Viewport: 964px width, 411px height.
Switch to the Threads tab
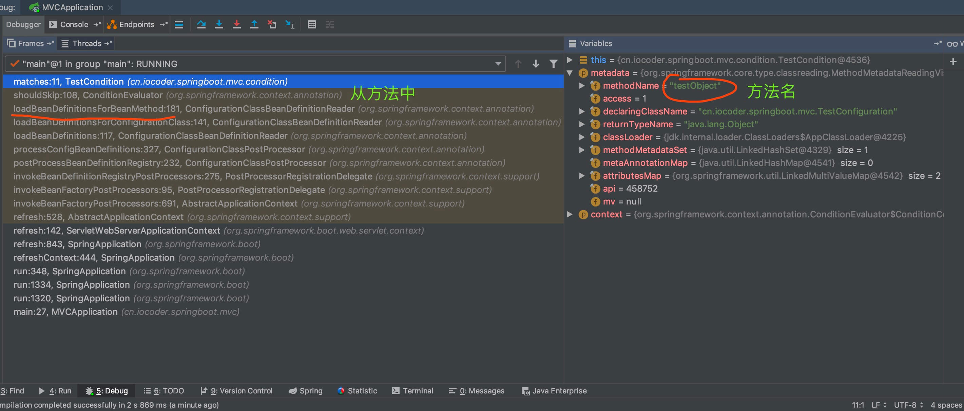[86, 43]
